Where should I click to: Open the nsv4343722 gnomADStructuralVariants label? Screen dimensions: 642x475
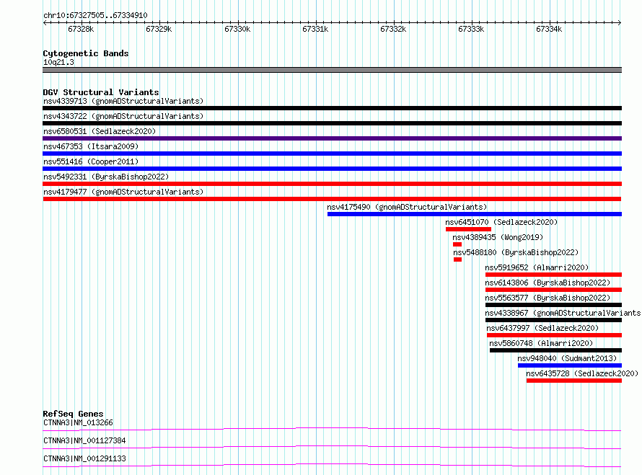click(x=123, y=116)
